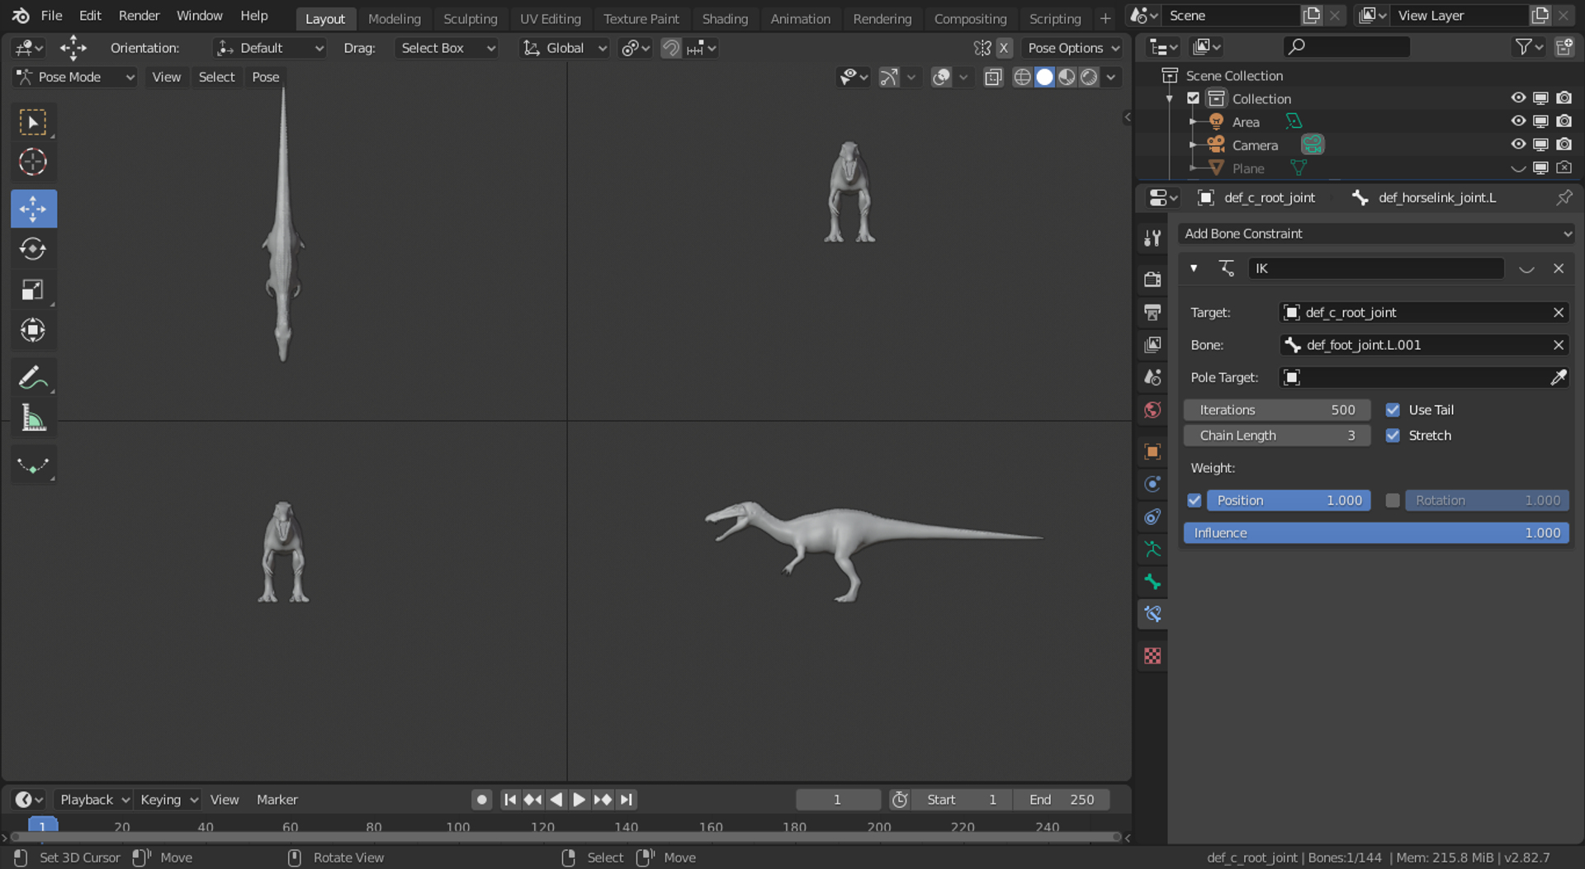Image resolution: width=1585 pixels, height=869 pixels.
Task: Toggle Collection exclude checkbox in outliner
Action: pyautogui.click(x=1193, y=98)
